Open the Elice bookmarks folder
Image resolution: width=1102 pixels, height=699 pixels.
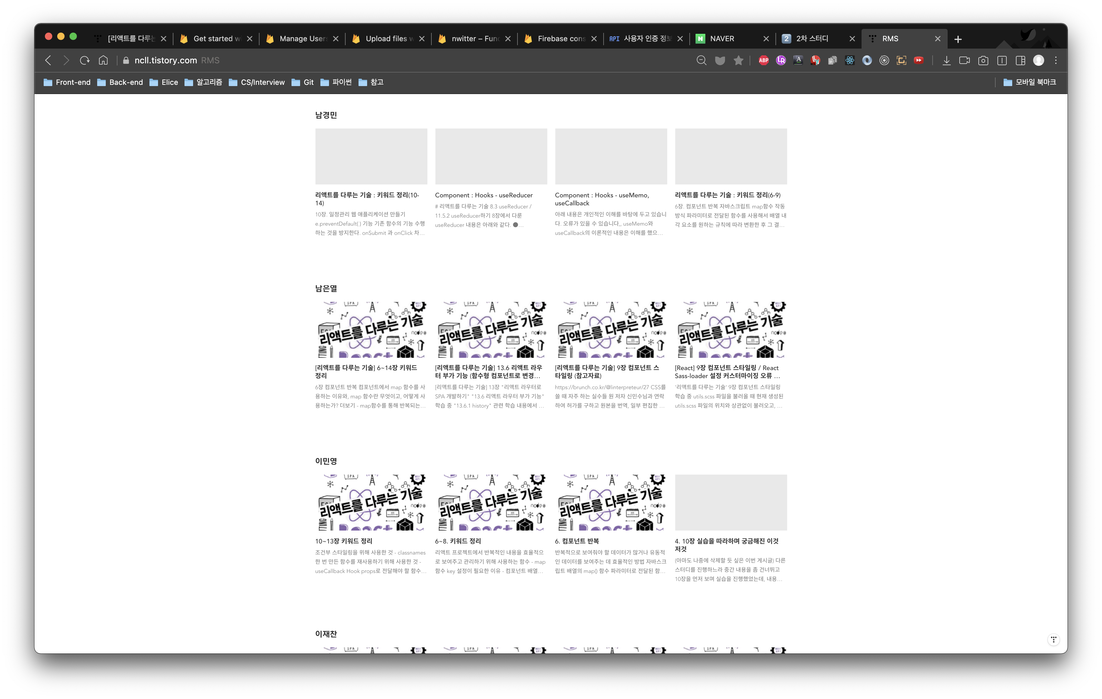coord(164,82)
